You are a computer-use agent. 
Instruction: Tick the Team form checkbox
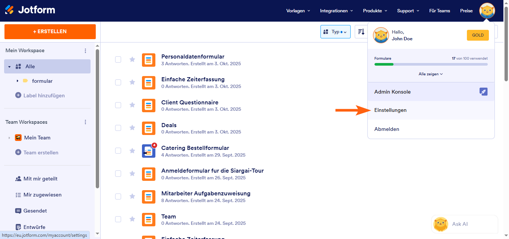(118, 219)
